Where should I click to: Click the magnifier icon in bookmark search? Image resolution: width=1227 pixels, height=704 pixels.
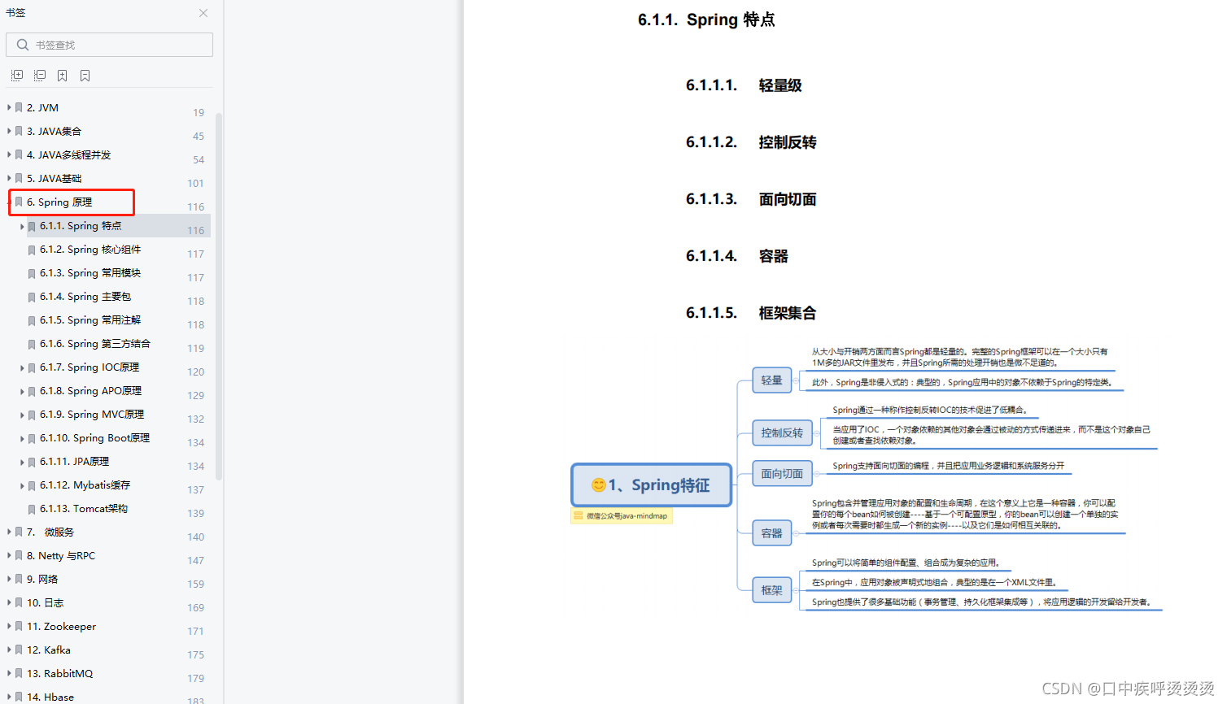click(x=23, y=45)
